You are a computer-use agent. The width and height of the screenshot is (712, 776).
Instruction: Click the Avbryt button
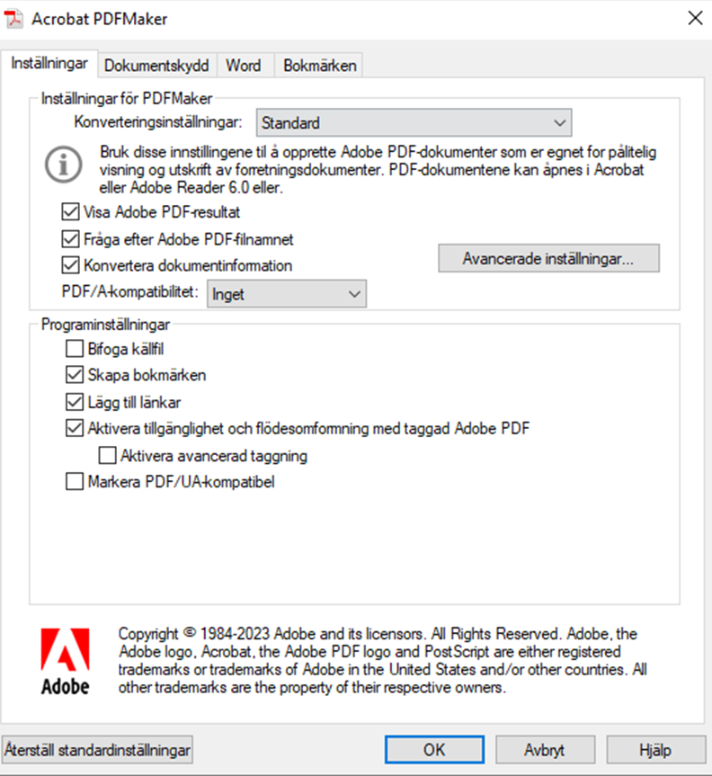click(x=544, y=749)
